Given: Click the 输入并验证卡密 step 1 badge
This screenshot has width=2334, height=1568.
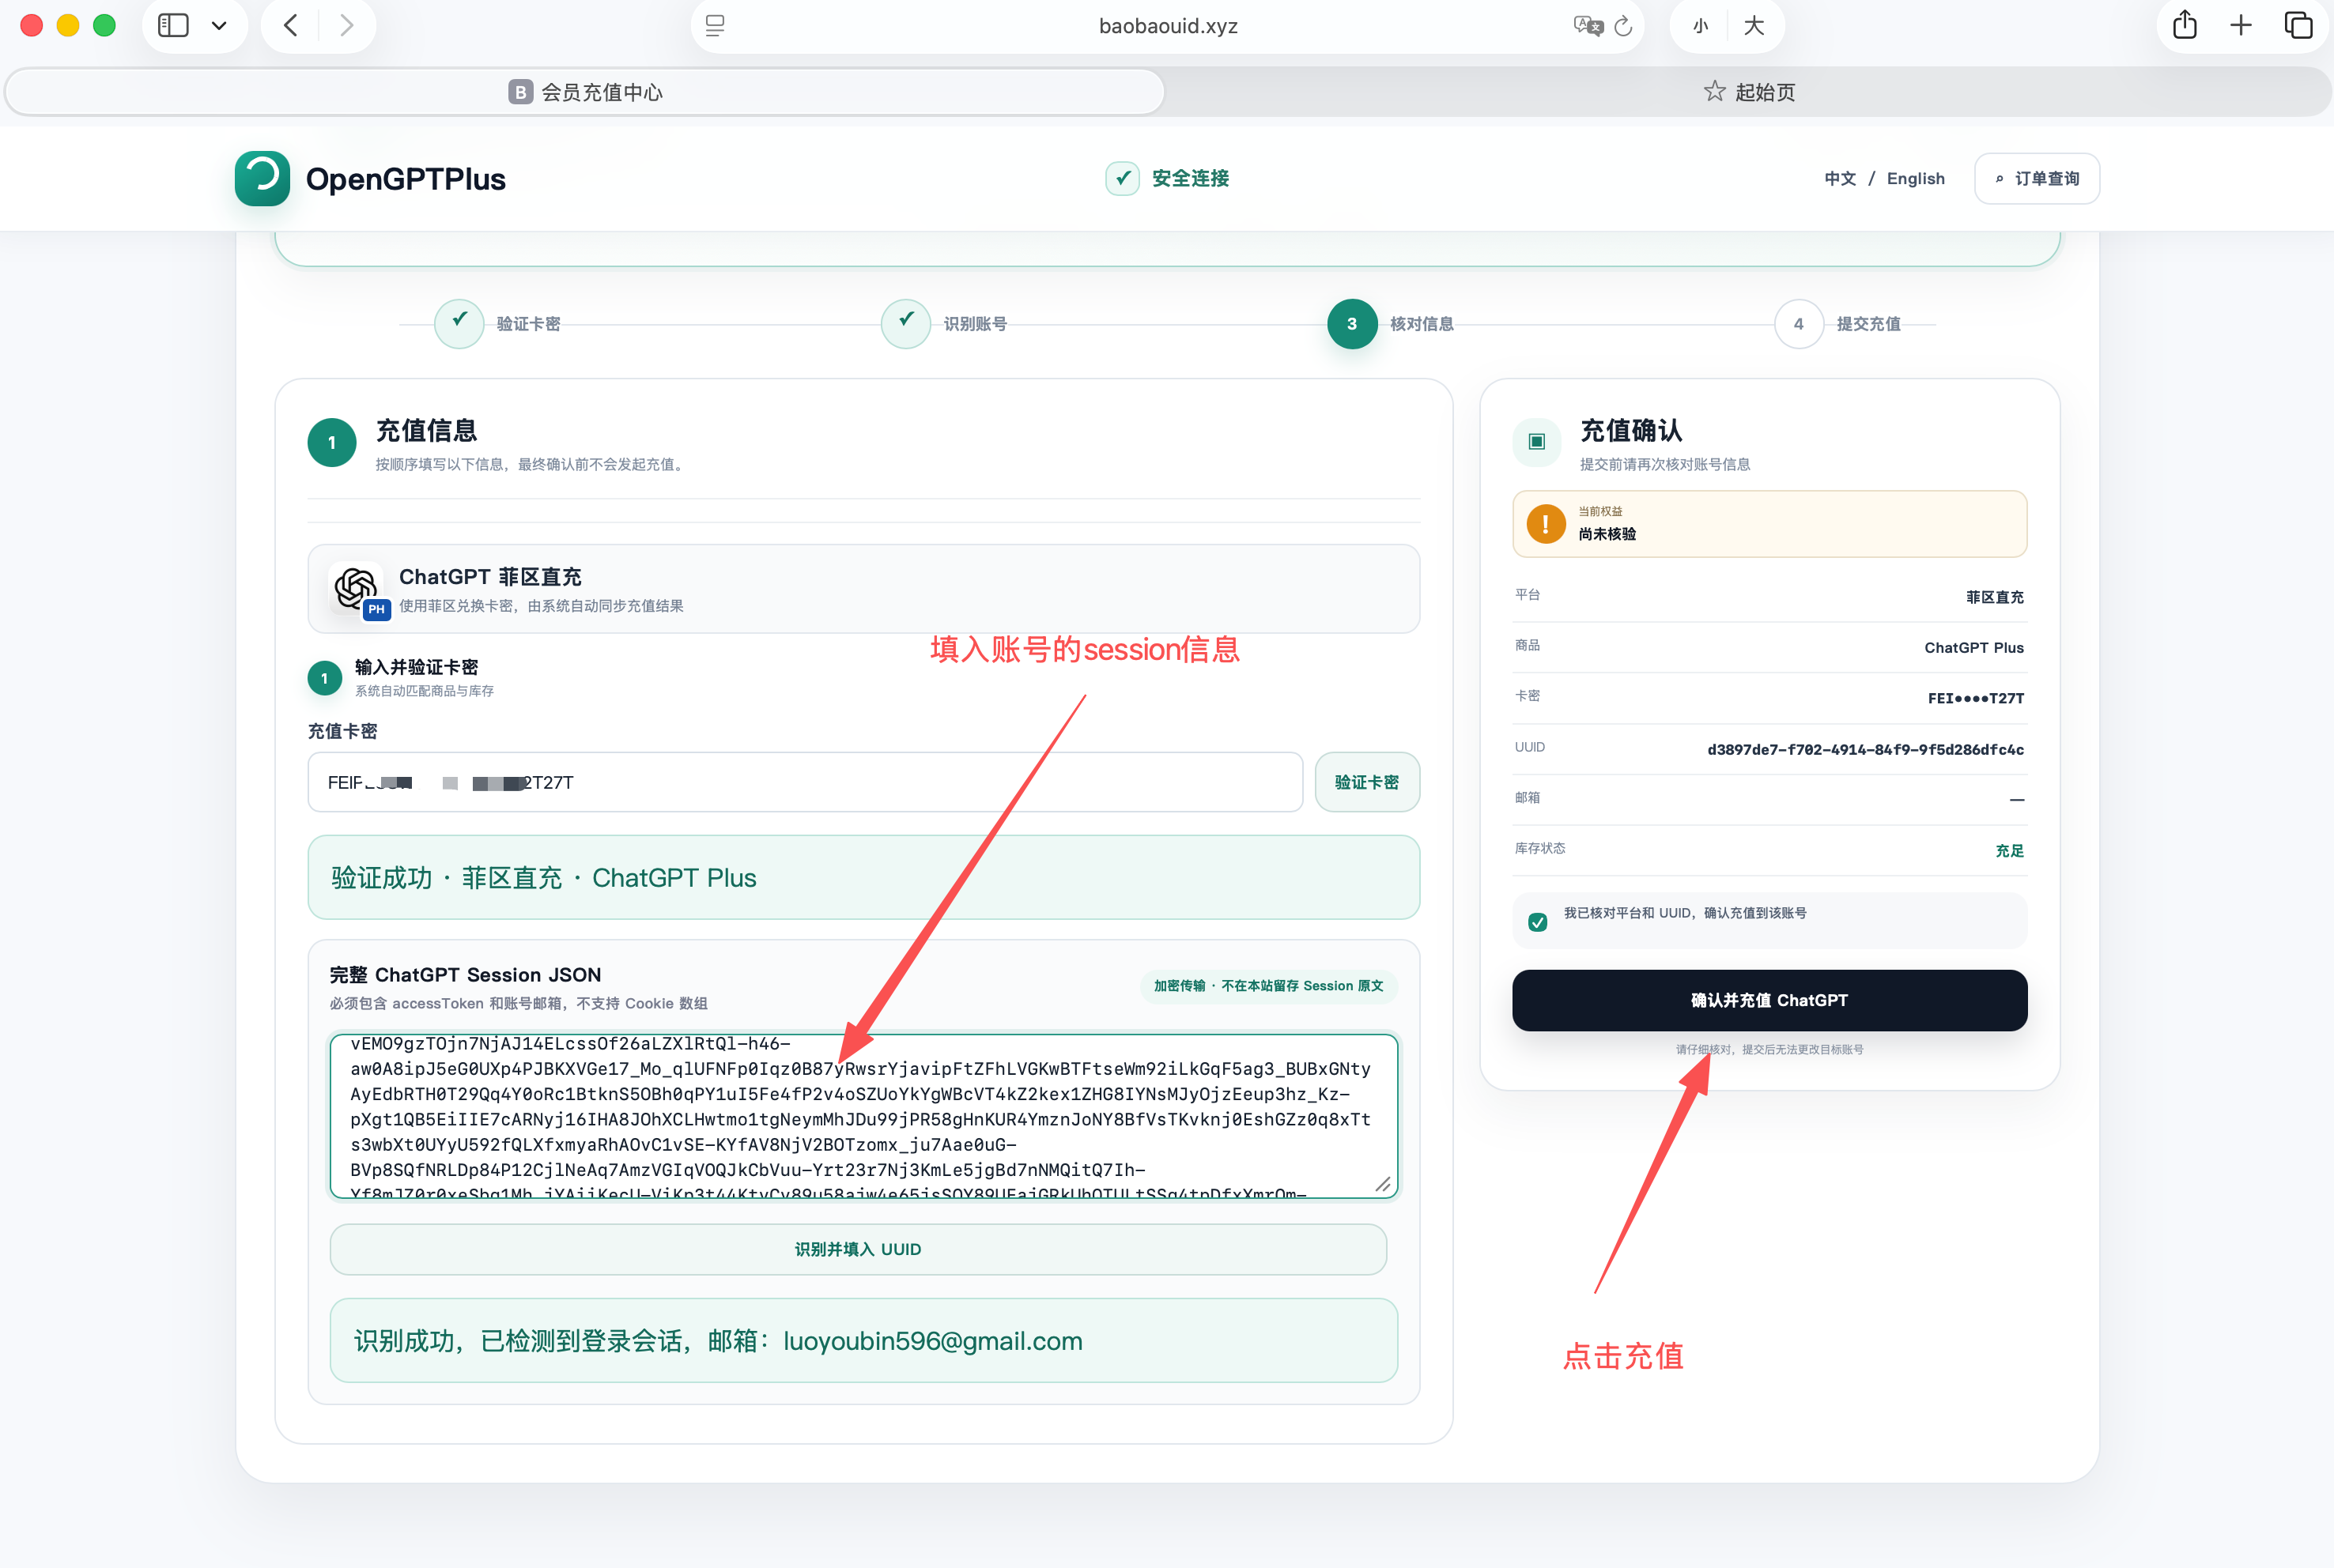Looking at the screenshot, I should coord(324,678).
